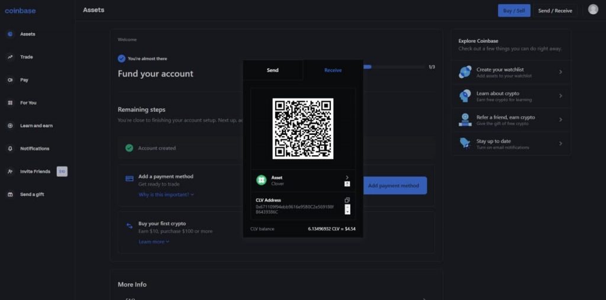This screenshot has height=300, width=606.
Task: Click the Learn about crypto head icon
Action: [465, 96]
